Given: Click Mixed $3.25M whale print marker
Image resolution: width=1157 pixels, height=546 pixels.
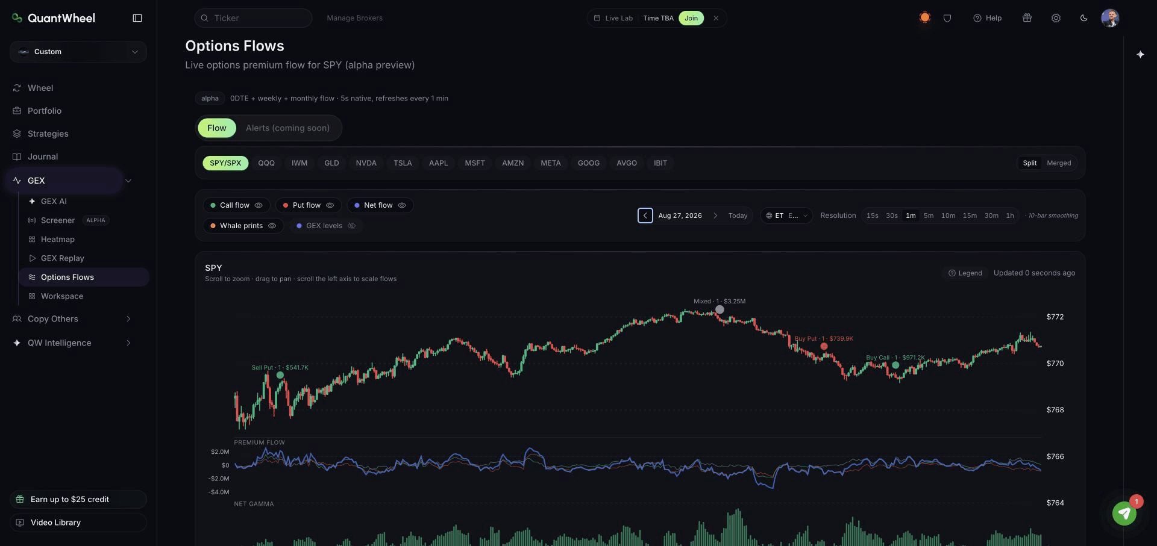Looking at the screenshot, I should [720, 309].
